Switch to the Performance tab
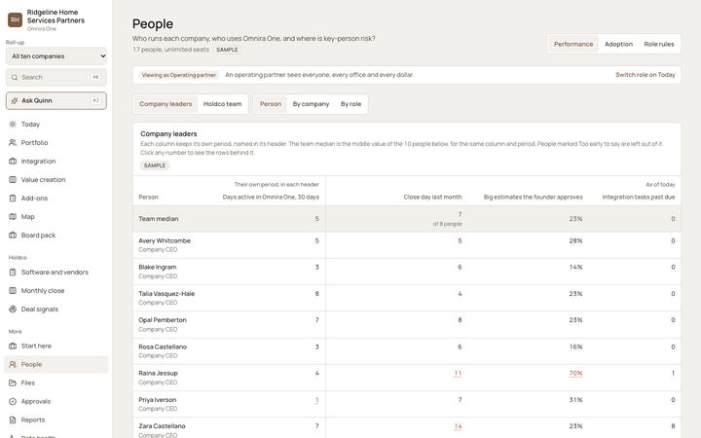 573,44
